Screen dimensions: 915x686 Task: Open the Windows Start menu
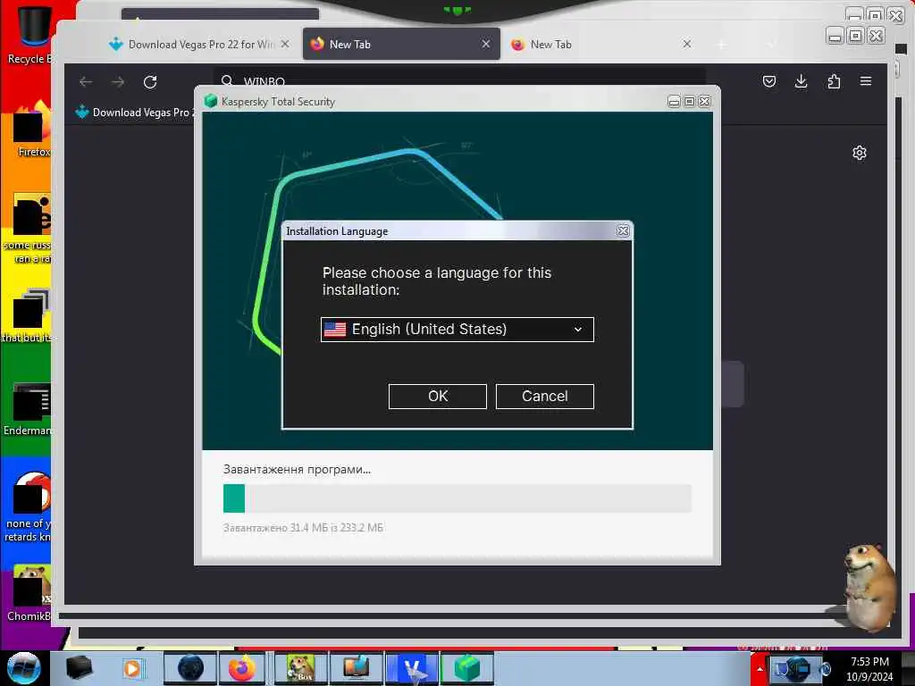(x=24, y=668)
